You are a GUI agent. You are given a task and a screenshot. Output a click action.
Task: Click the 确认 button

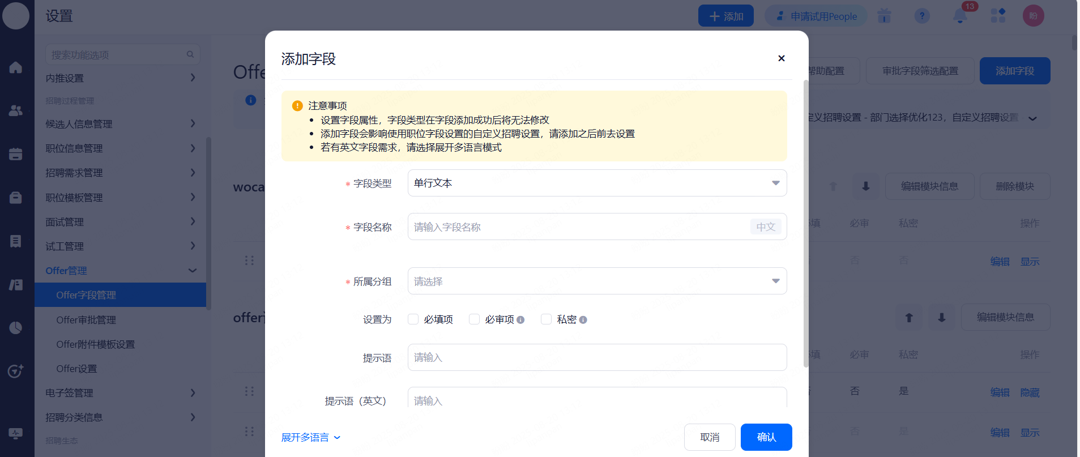click(766, 437)
